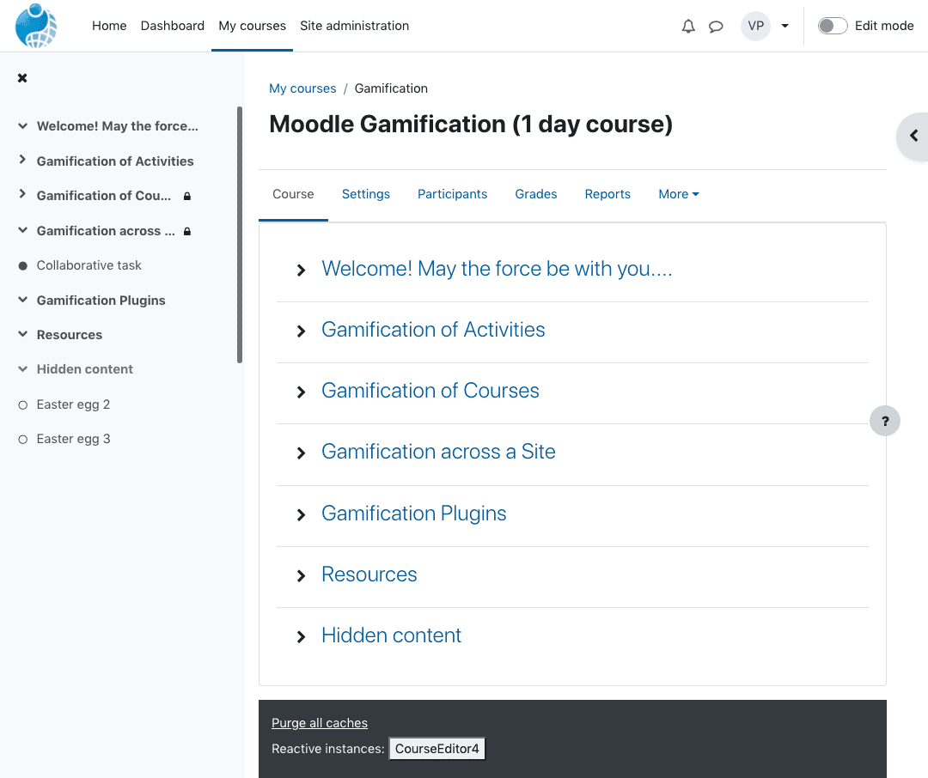Click Purge all caches link

coord(319,723)
